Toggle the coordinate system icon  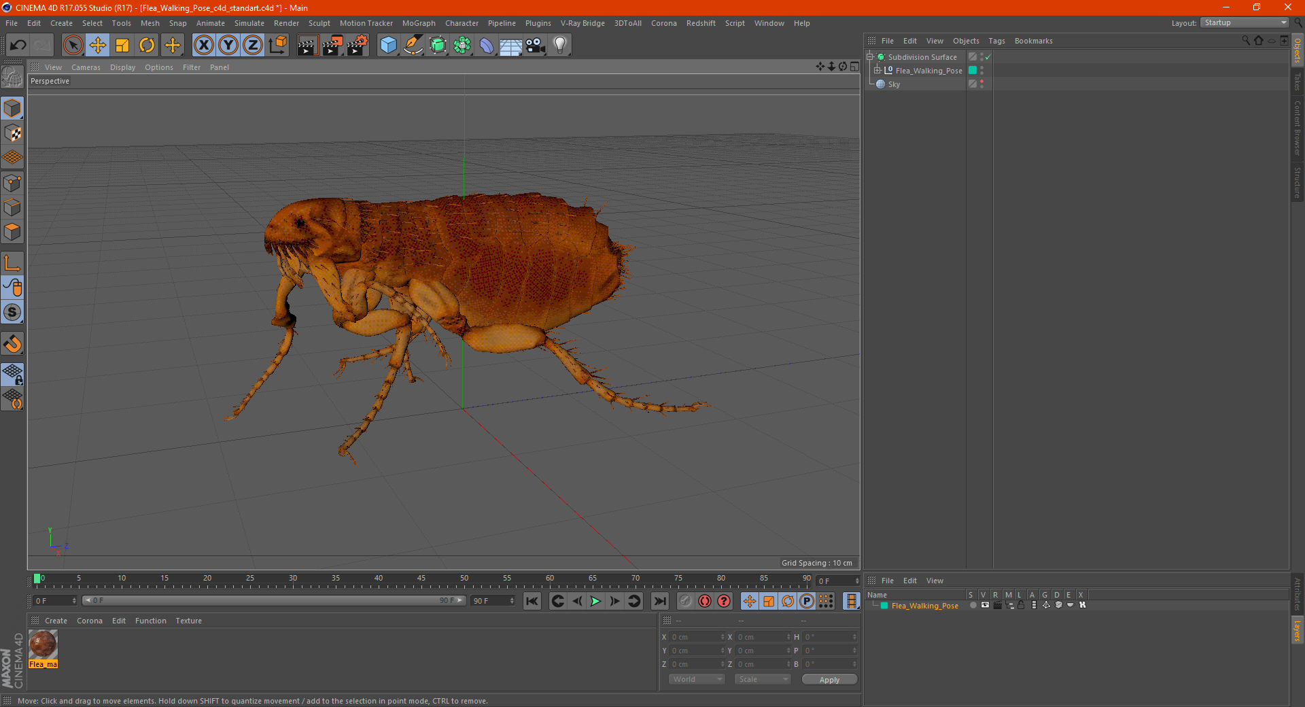tap(277, 46)
